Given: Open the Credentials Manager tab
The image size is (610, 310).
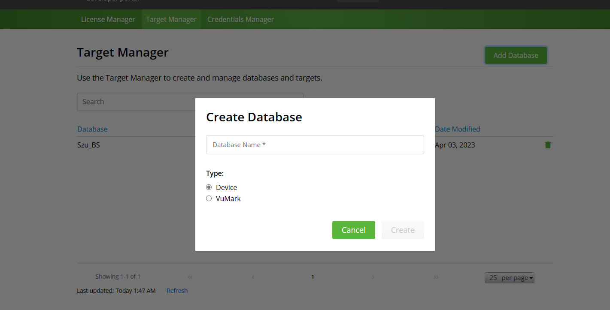Looking at the screenshot, I should [x=240, y=19].
